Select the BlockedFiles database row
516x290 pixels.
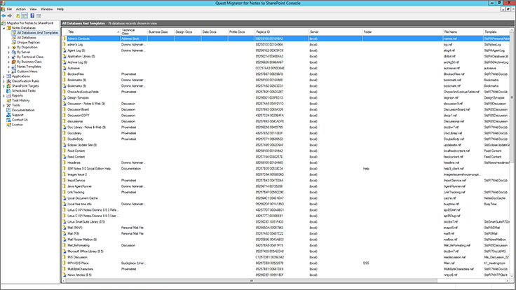point(285,74)
